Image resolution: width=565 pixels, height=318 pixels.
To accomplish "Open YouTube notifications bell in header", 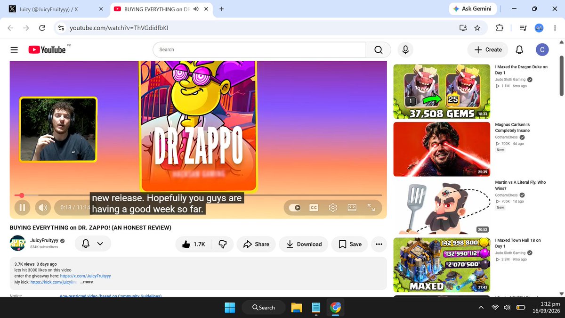I will click(519, 49).
